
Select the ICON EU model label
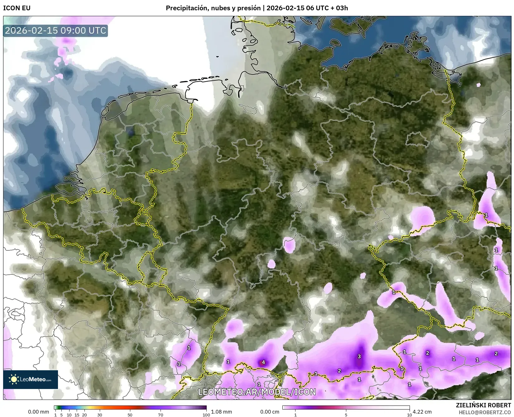point(16,8)
